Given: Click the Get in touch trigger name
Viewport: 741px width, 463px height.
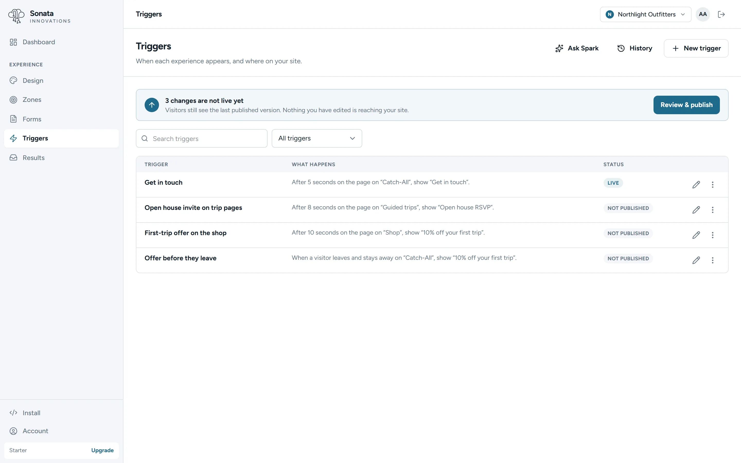Looking at the screenshot, I should [164, 183].
